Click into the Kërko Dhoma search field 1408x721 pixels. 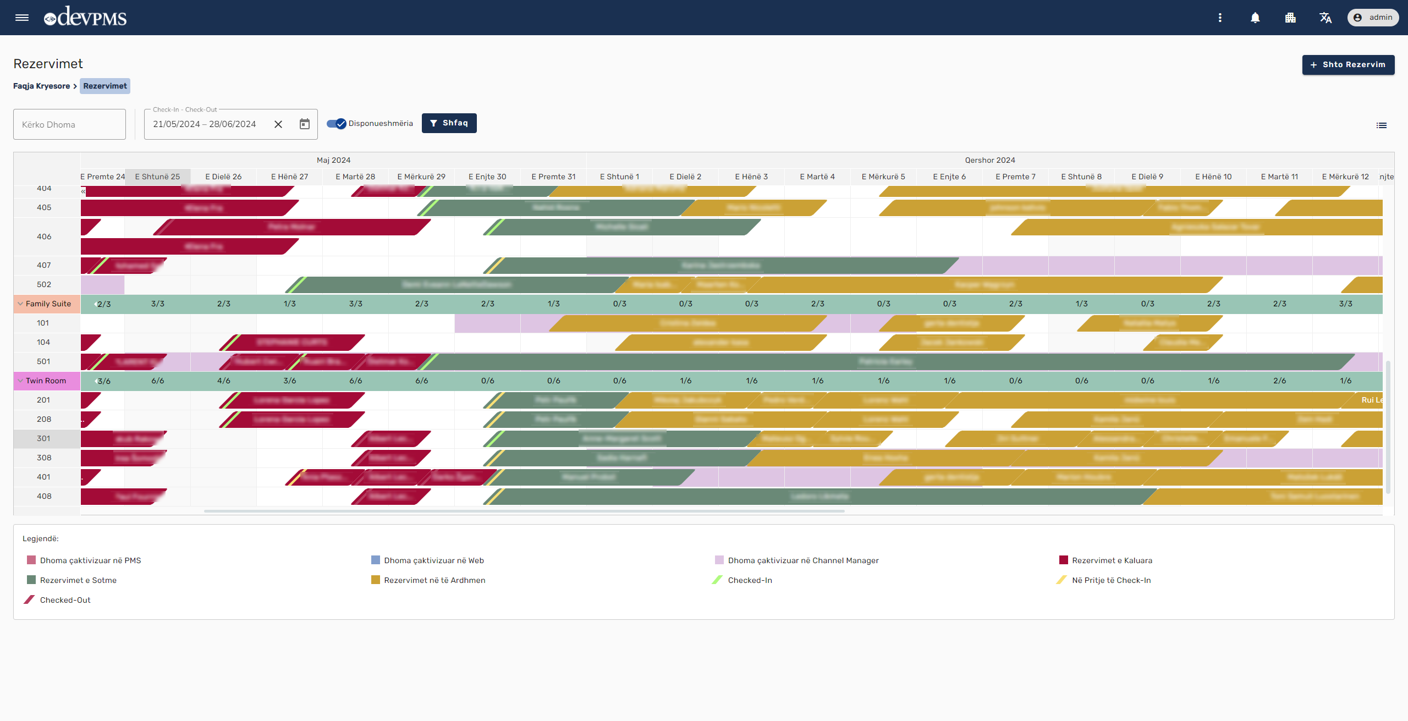pos(69,124)
